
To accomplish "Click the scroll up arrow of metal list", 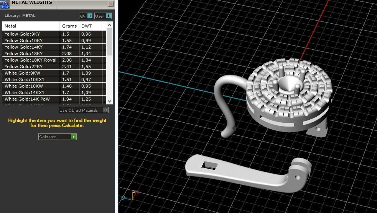I will [x=109, y=25].
